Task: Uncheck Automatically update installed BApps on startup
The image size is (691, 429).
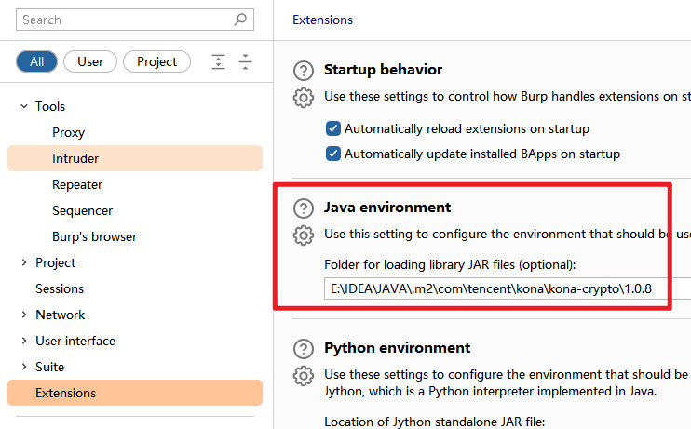Action: 333,154
